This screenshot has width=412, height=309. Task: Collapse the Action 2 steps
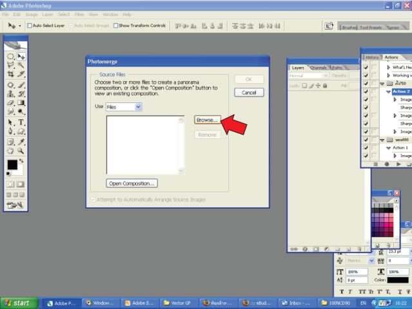click(x=388, y=92)
